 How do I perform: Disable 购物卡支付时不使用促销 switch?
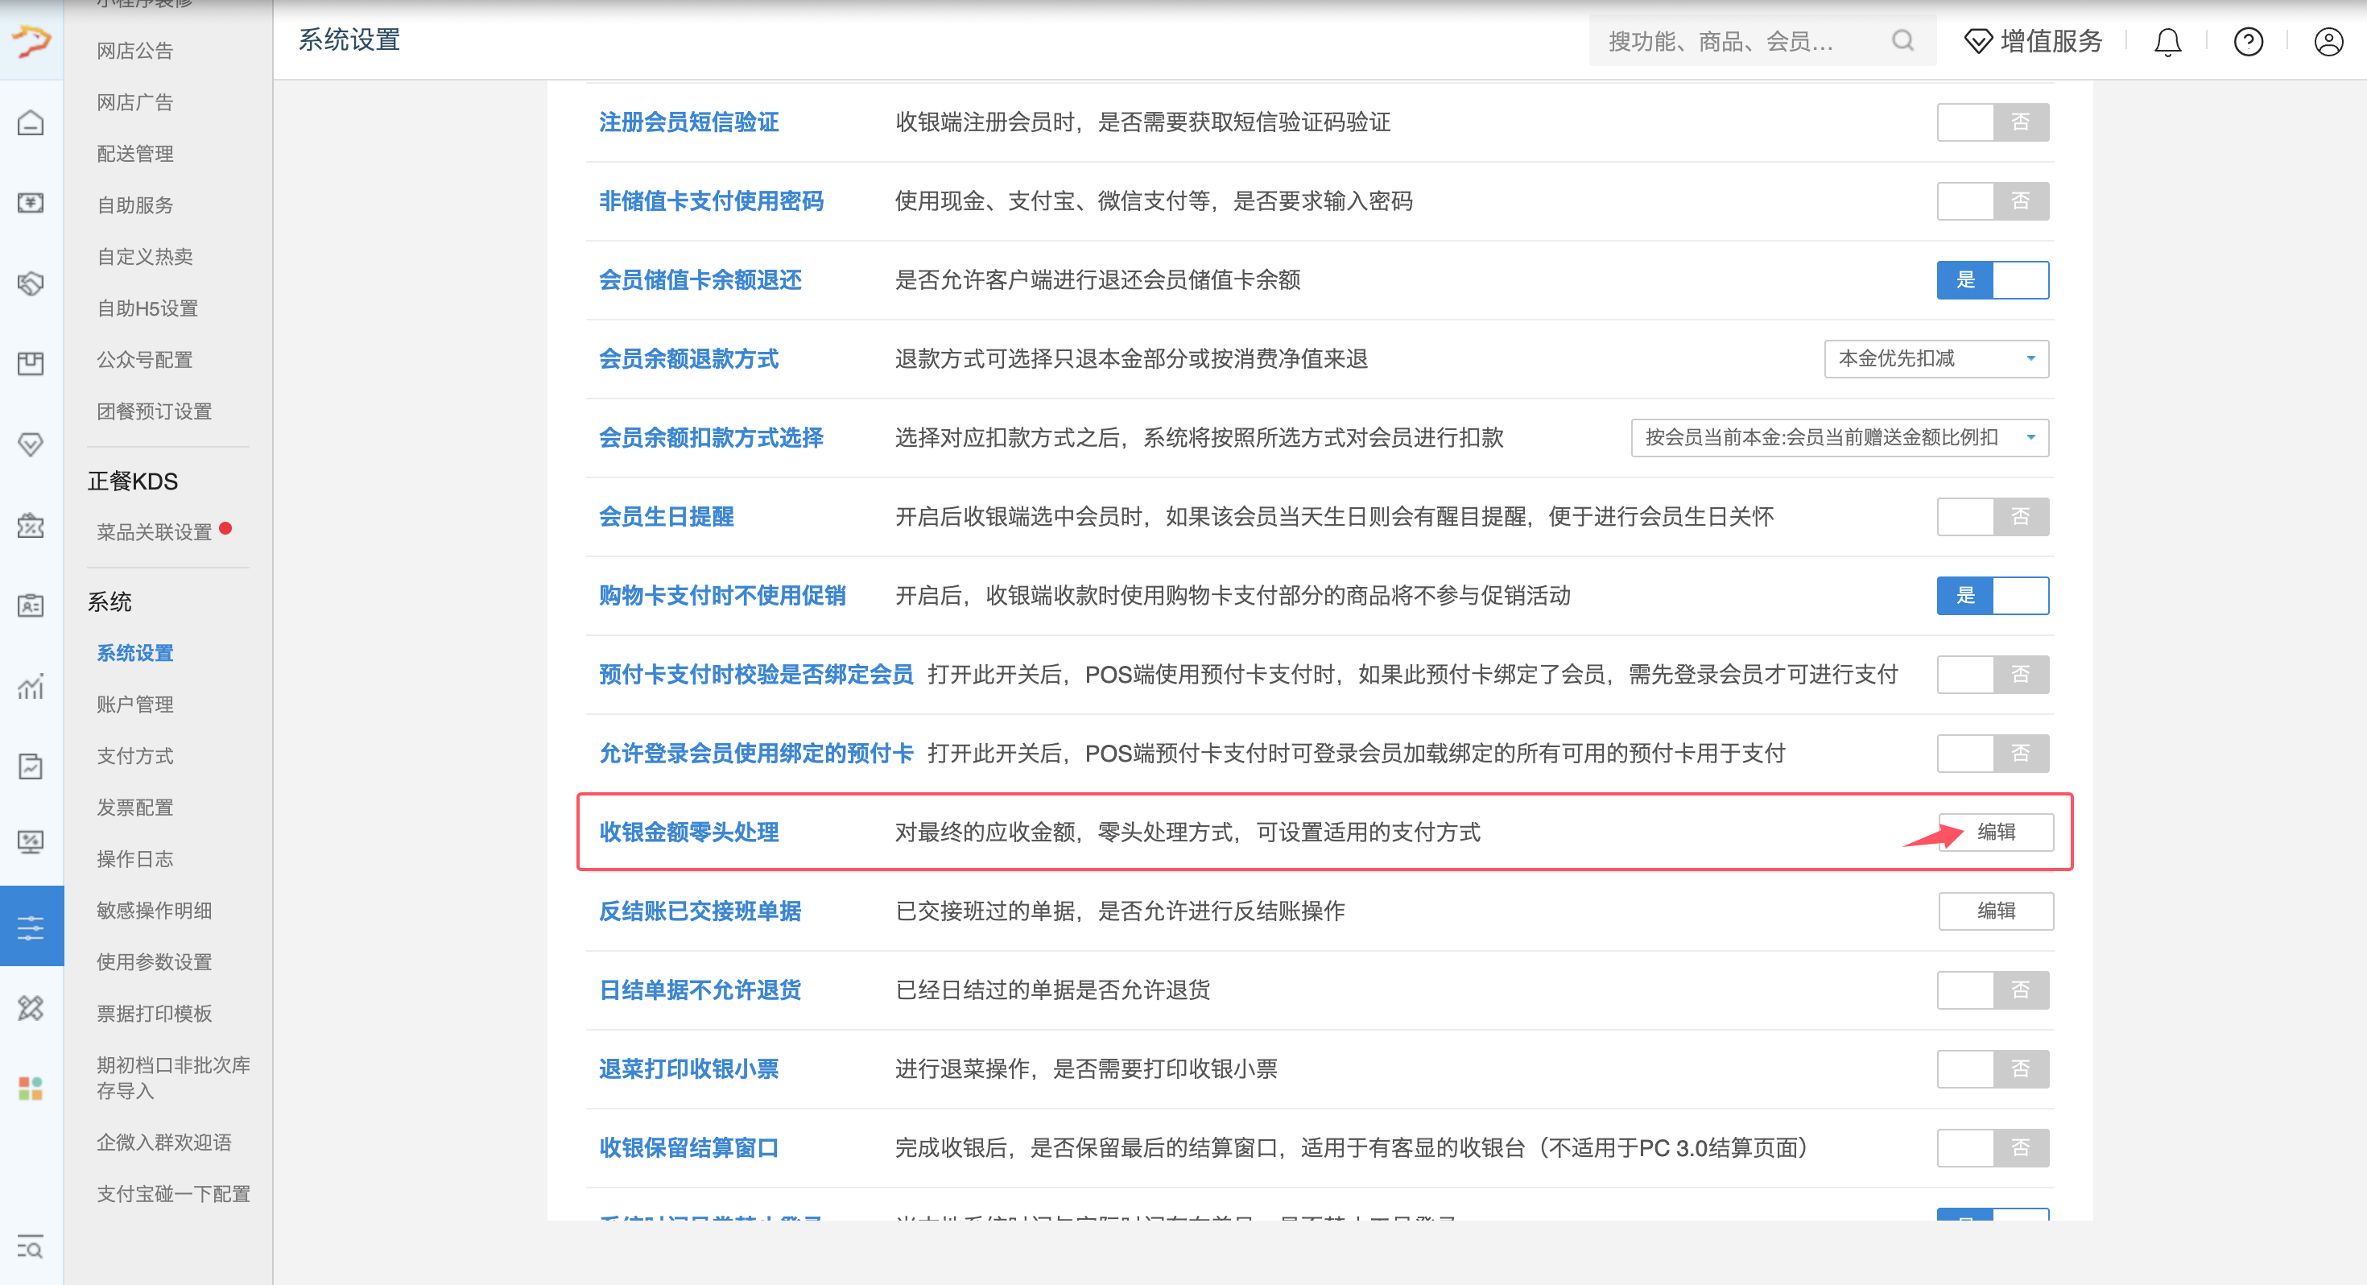click(1992, 596)
